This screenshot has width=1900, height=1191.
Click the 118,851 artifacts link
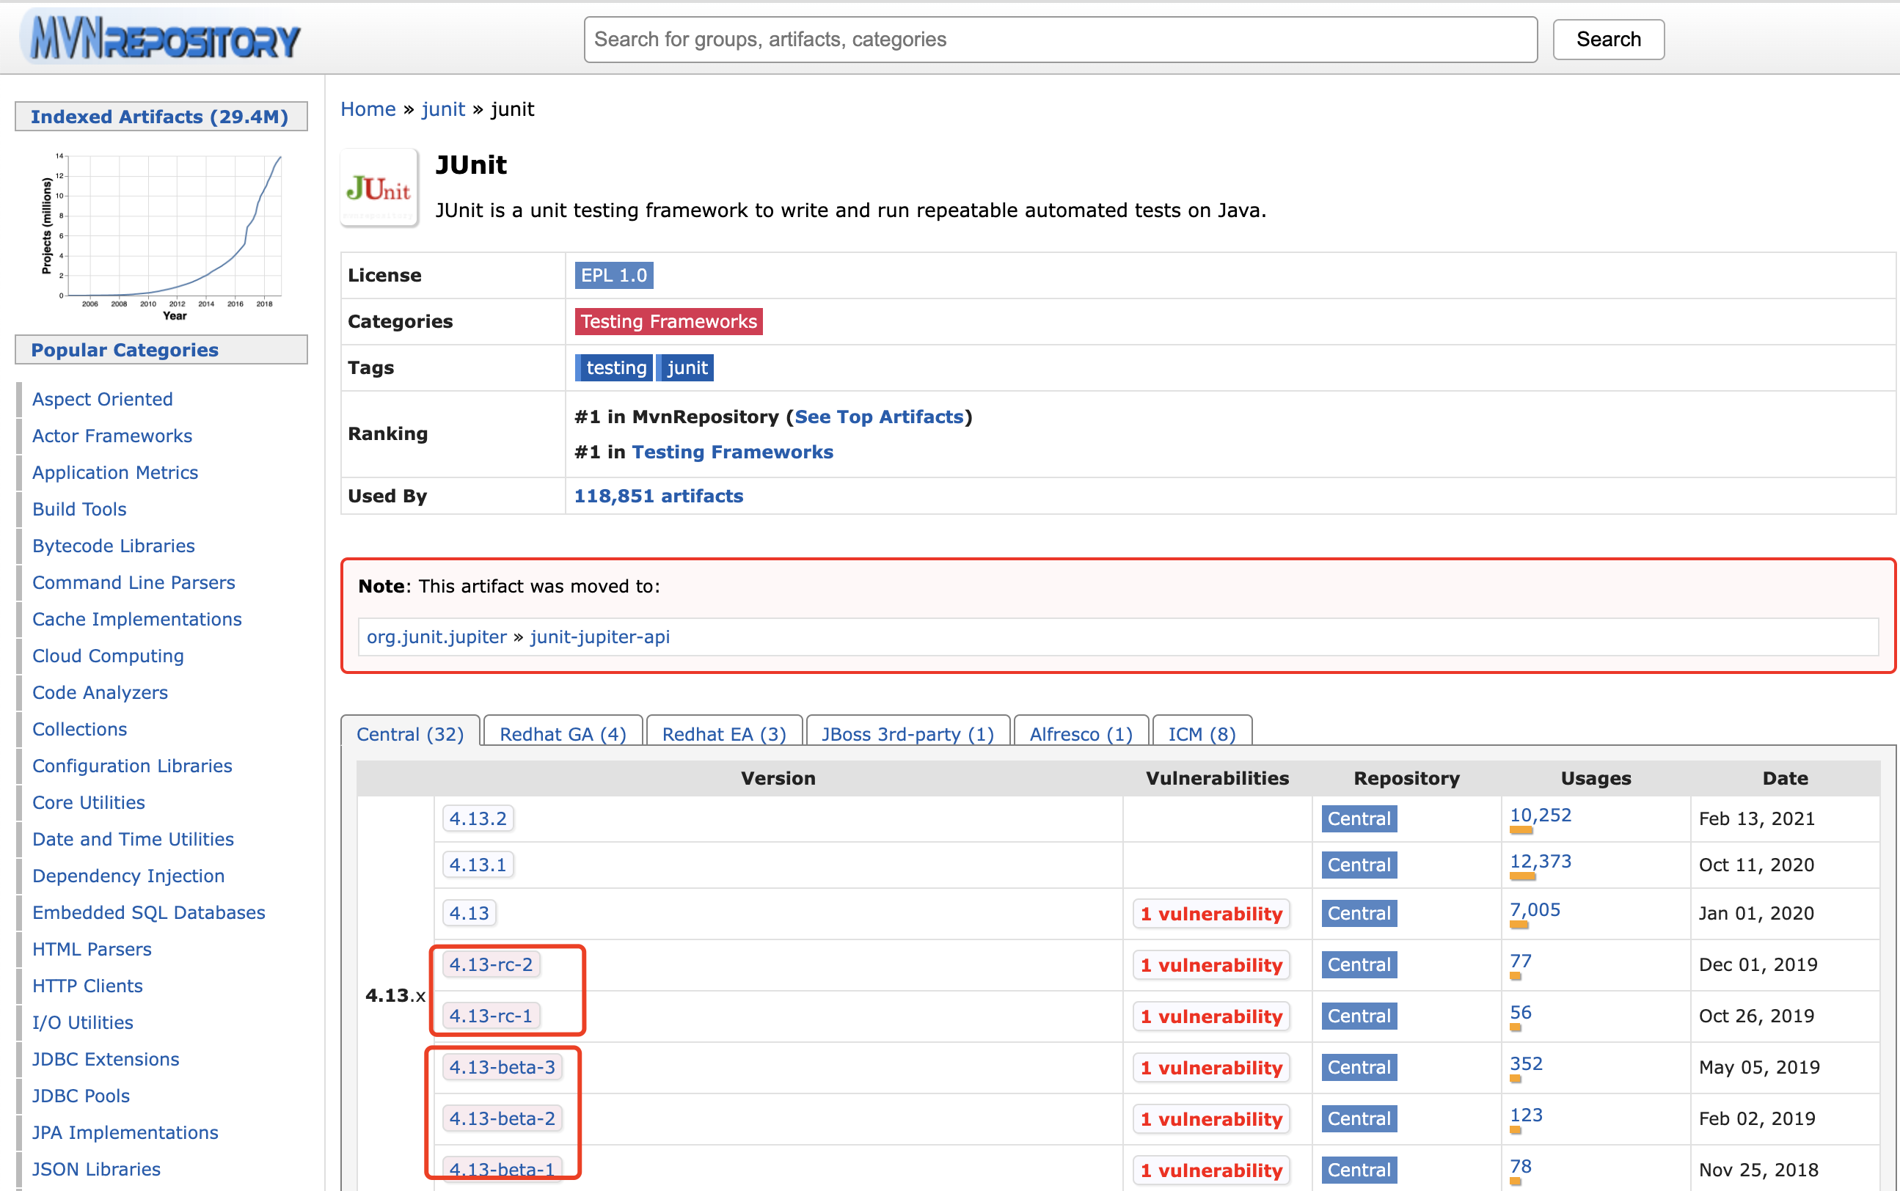[659, 496]
